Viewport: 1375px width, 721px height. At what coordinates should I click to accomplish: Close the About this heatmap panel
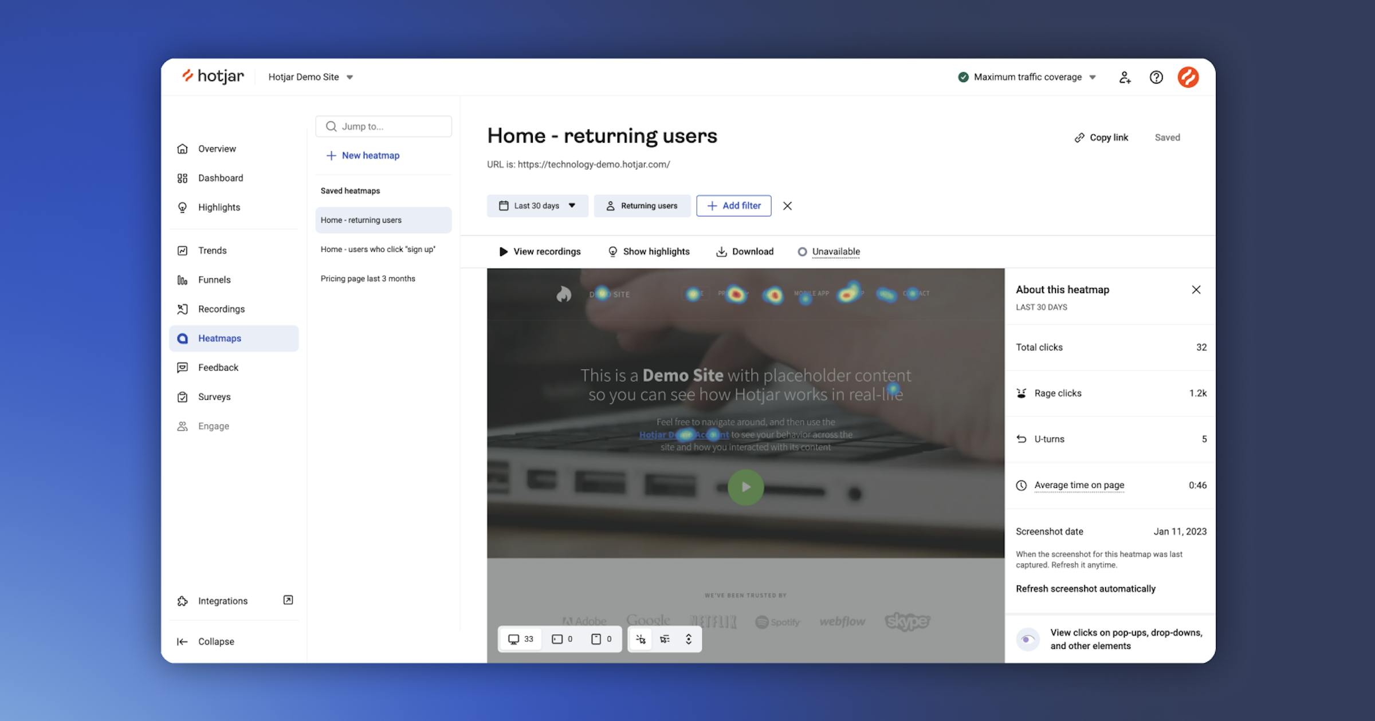1196,290
